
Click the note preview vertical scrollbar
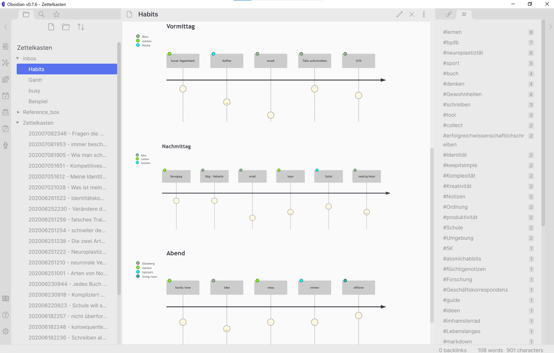pyautogui.click(x=432, y=235)
